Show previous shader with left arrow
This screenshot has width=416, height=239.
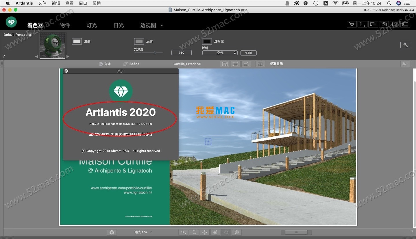[x=36, y=57]
